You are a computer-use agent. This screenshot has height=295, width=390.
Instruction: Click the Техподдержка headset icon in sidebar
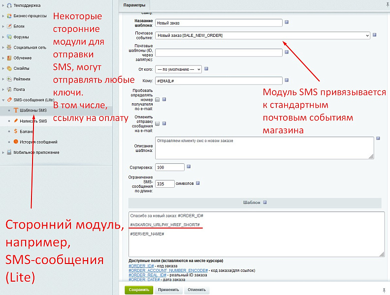coord(9,5)
